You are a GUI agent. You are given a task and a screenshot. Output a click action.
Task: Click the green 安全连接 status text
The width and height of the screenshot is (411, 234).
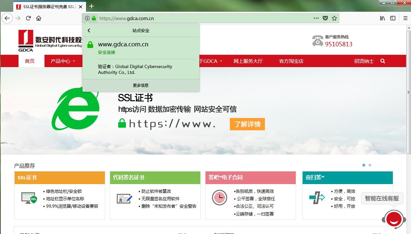(x=106, y=52)
